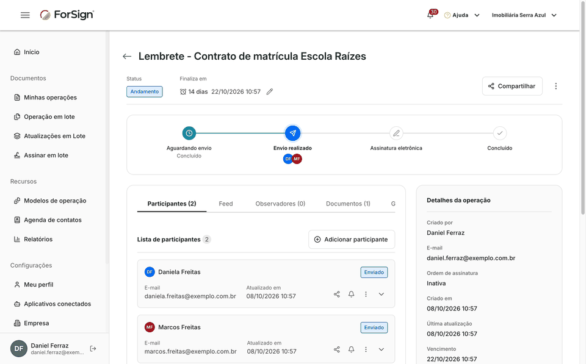The image size is (586, 364).
Task: Click the Detalhes da operação heading
Action: click(x=458, y=201)
